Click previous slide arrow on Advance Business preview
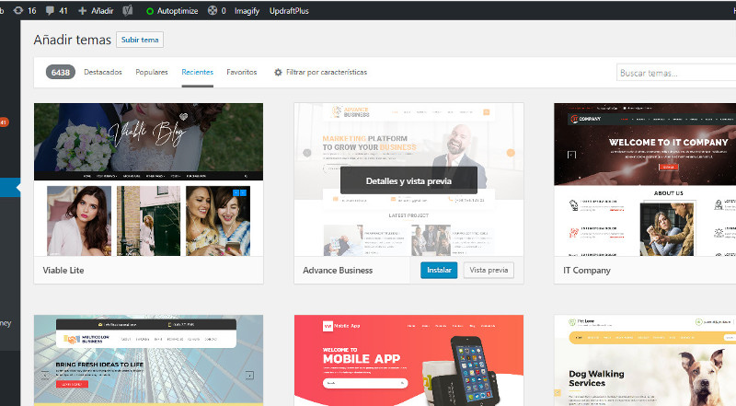 [307, 153]
